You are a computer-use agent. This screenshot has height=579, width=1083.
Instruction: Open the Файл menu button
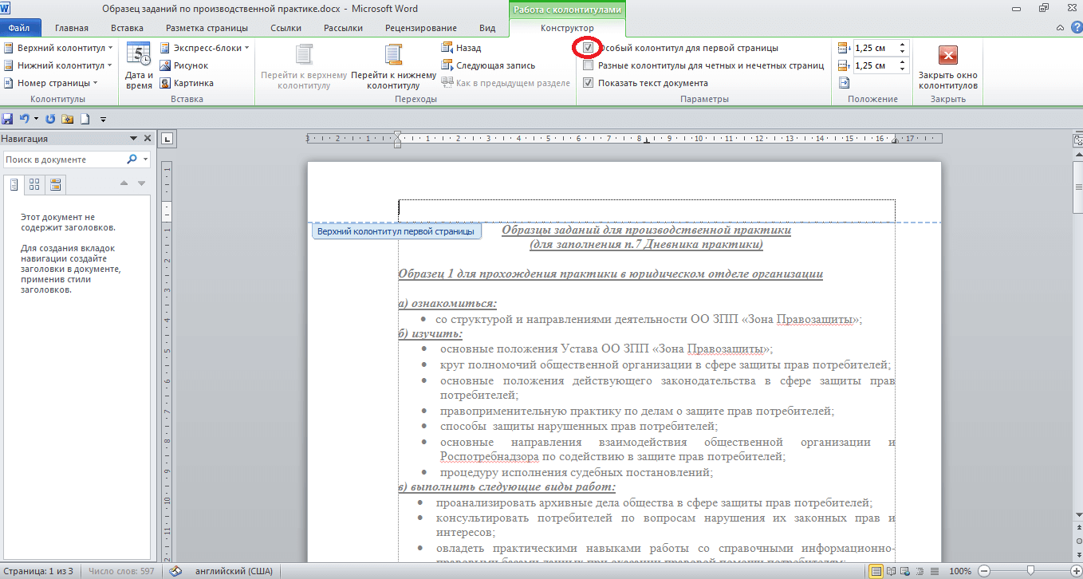pos(20,28)
